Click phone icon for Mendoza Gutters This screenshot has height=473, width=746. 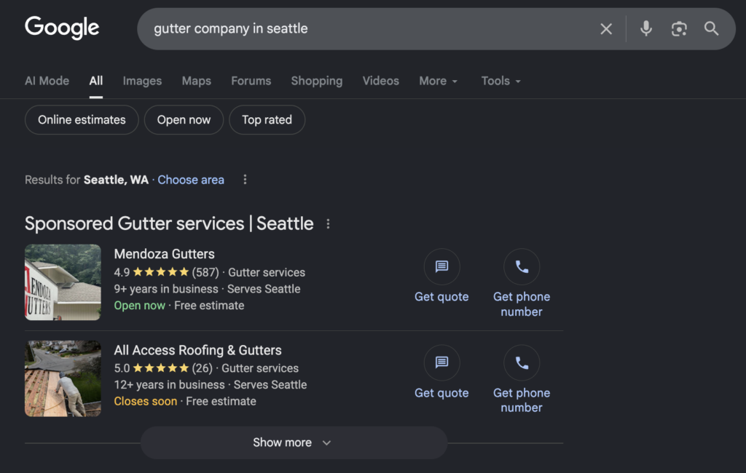pos(522,266)
